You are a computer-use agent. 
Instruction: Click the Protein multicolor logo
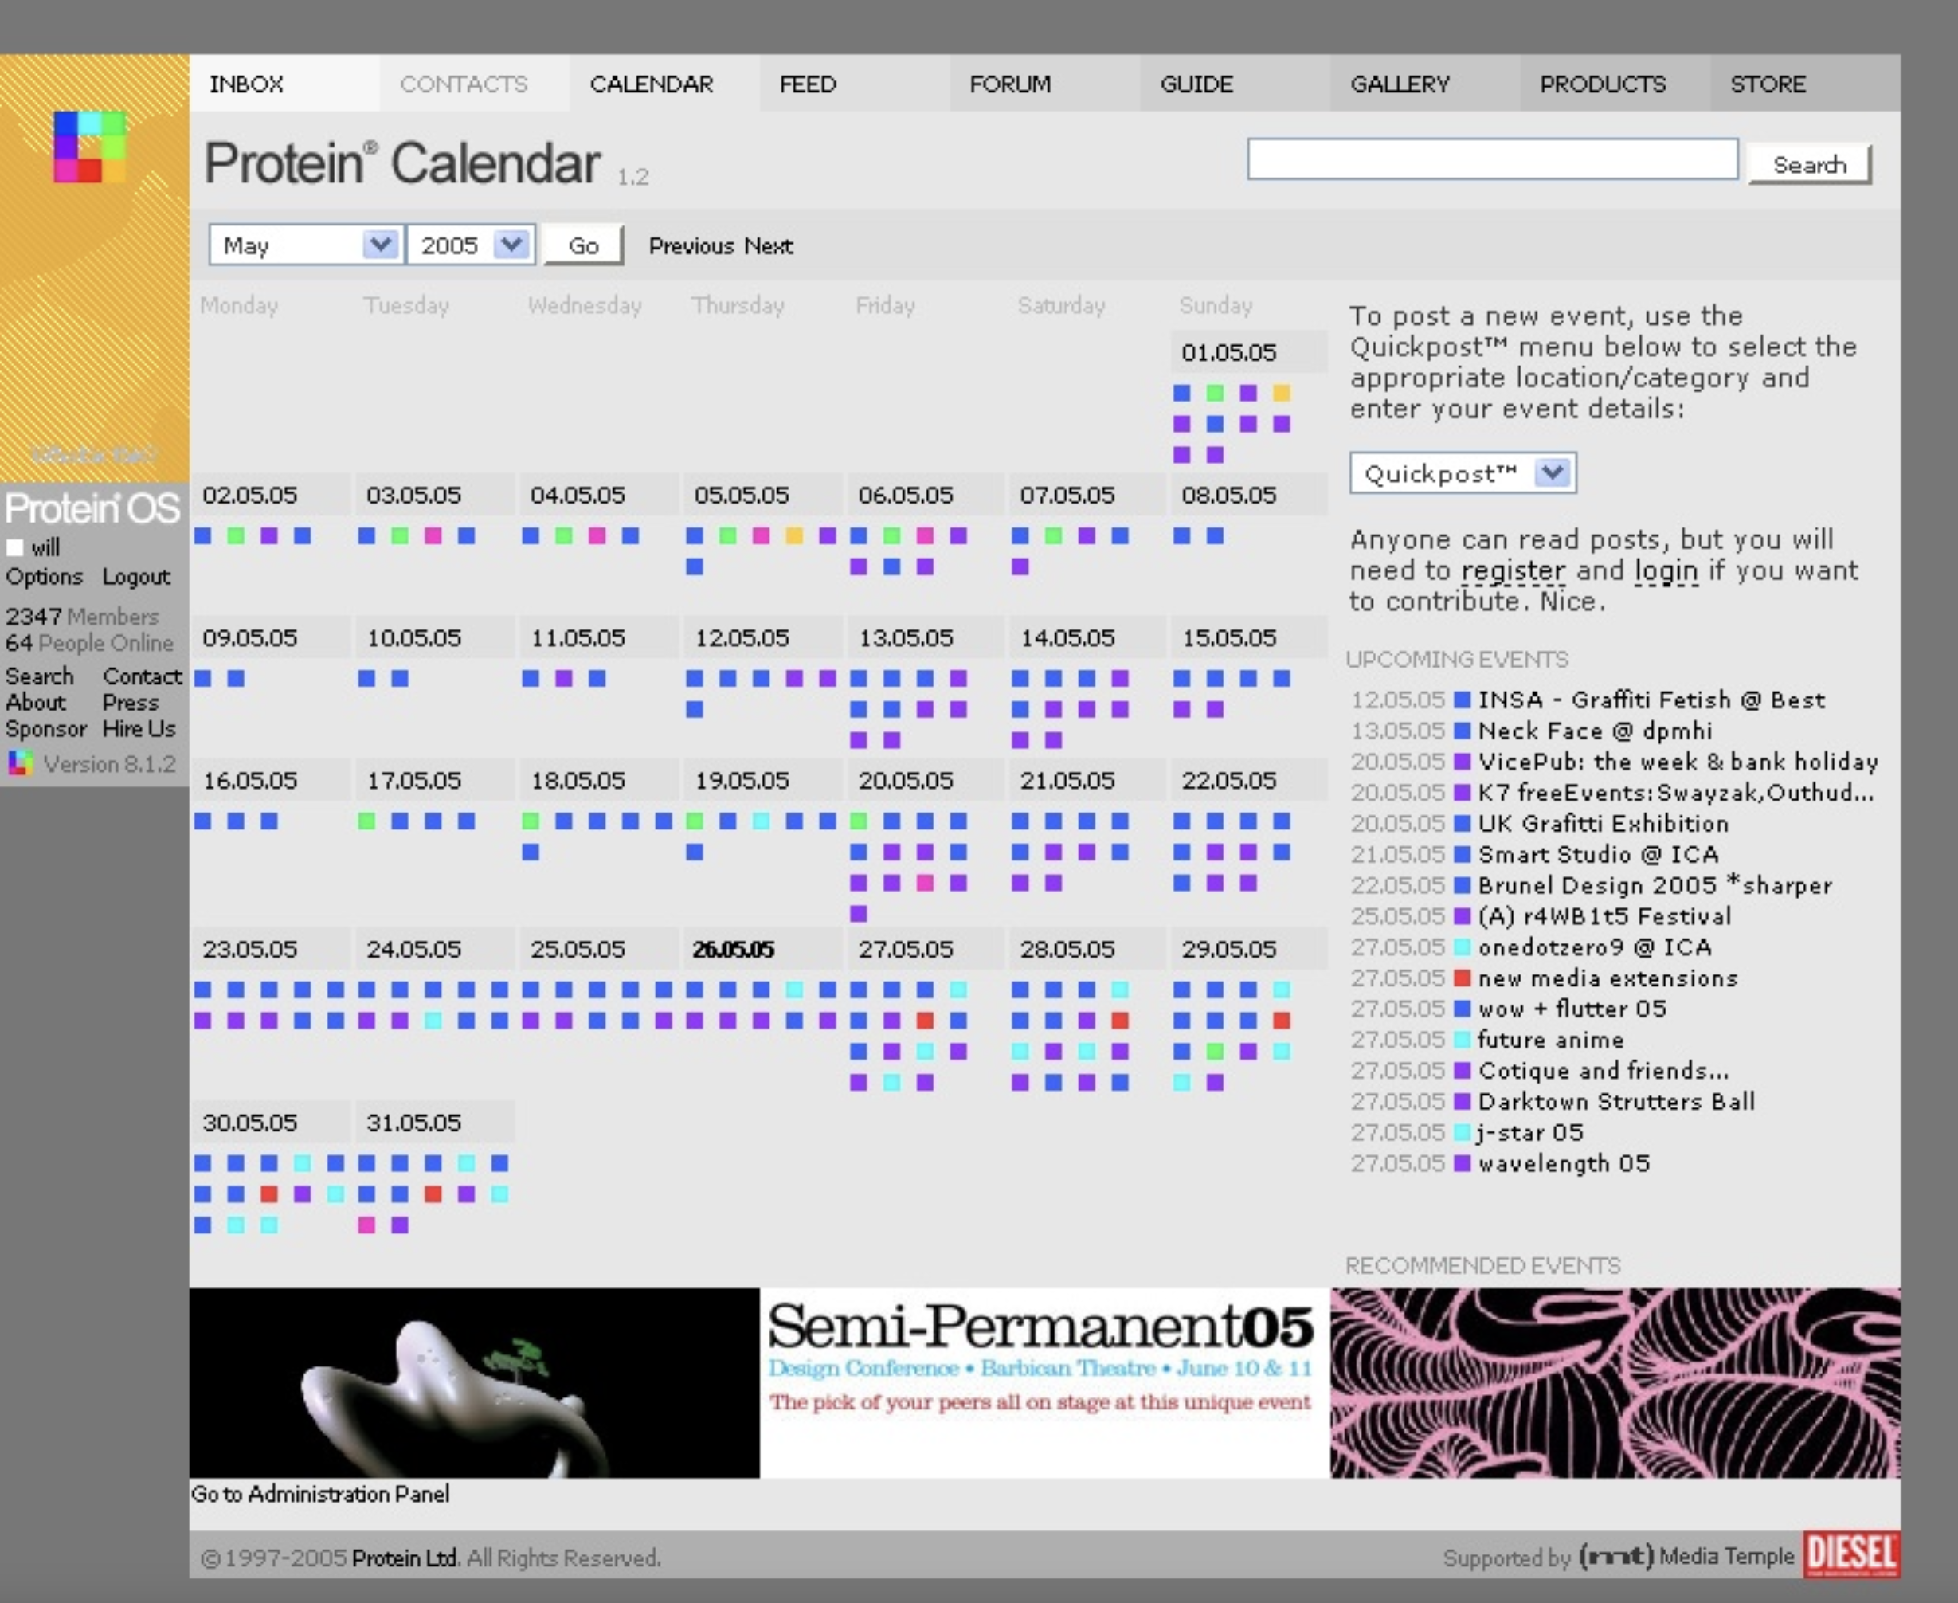tap(89, 147)
